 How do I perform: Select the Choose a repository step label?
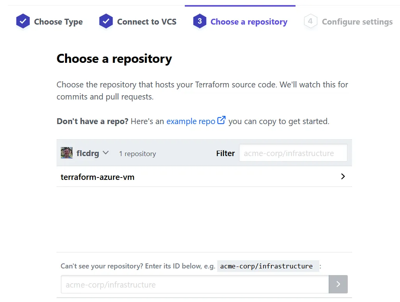[249, 22]
